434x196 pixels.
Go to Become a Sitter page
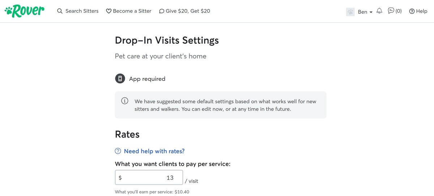click(132, 11)
